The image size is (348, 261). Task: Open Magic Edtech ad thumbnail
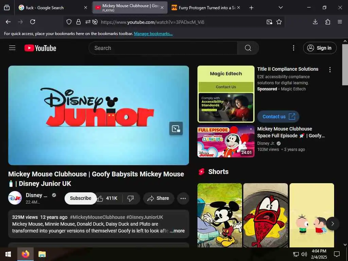coord(226,94)
